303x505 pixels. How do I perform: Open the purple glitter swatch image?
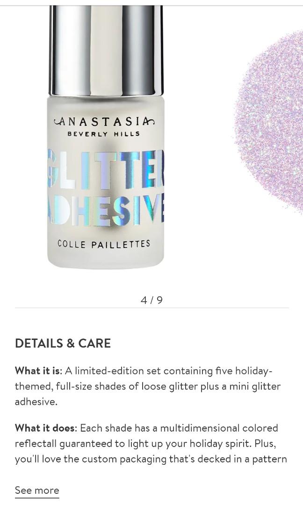tap(269, 124)
